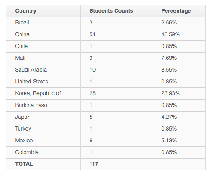Select the Burkina Faso cell
Screen dimensions: 208x175
(43, 105)
